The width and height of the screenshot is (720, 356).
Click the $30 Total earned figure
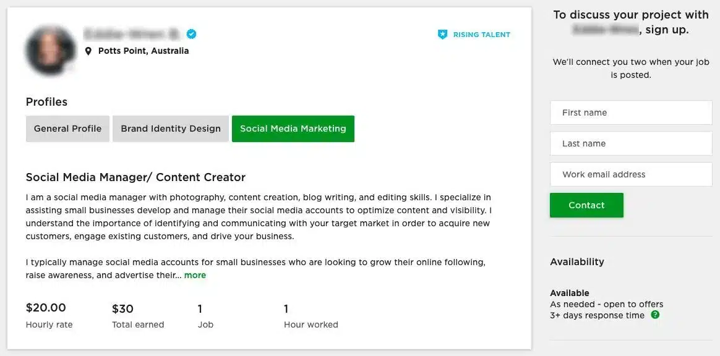(122, 307)
